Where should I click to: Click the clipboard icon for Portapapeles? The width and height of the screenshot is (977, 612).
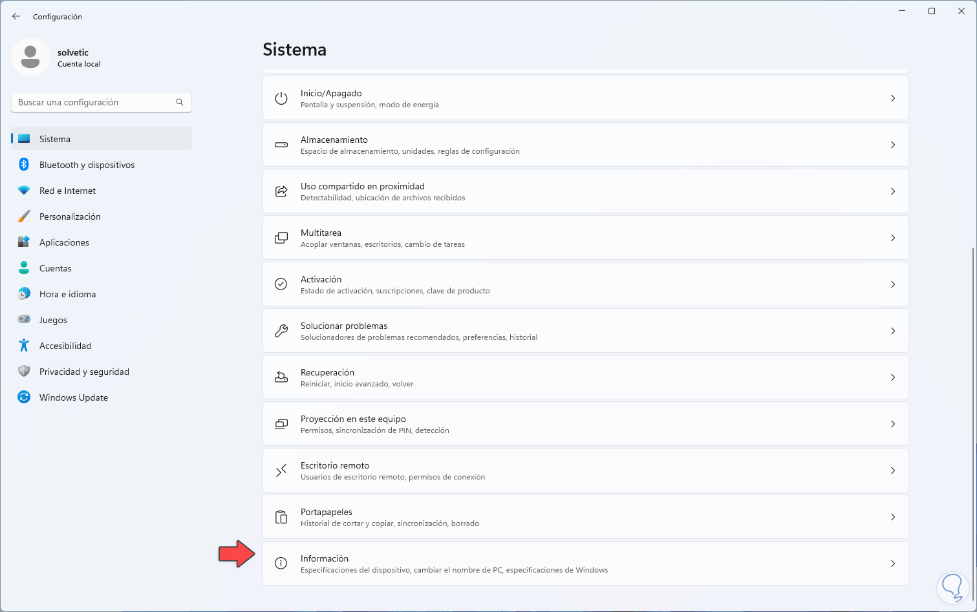[x=281, y=517]
